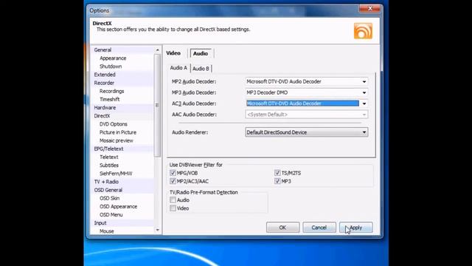Click the Cancel button
This screenshot has width=472, height=266.
pyautogui.click(x=319, y=228)
